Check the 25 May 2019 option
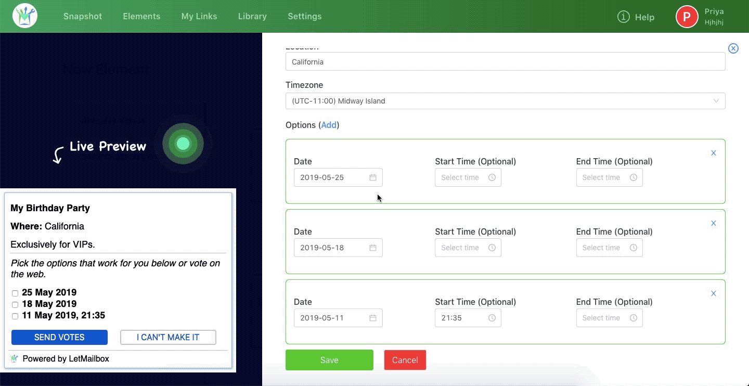This screenshot has width=749, height=386. coord(15,293)
